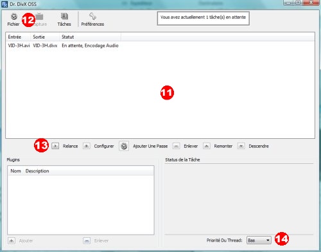Open Préférences wrench icon
The height and width of the screenshot is (252, 321).
tap(92, 16)
